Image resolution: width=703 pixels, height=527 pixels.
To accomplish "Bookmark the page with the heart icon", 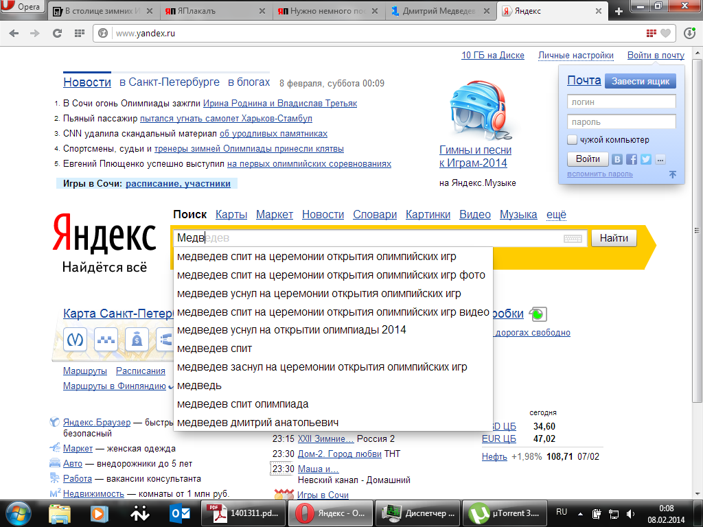I will 665,33.
